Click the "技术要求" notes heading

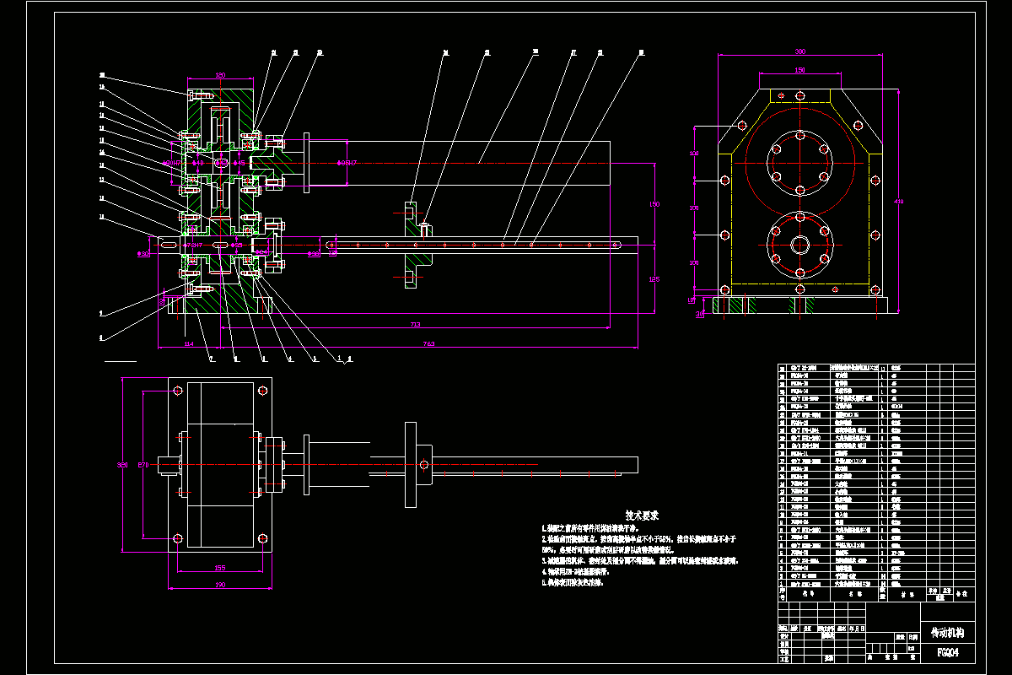pyautogui.click(x=642, y=515)
